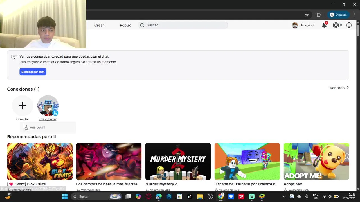This screenshot has width=360, height=202.
Task: Open the Adopt Me! game thumbnail
Action: (x=316, y=161)
